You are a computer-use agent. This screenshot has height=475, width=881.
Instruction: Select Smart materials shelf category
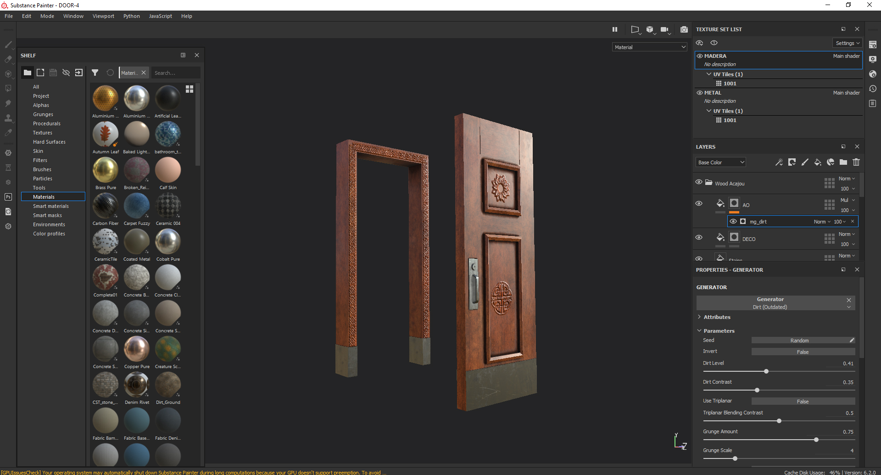point(51,206)
